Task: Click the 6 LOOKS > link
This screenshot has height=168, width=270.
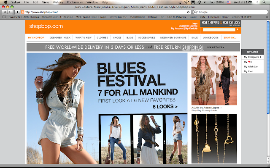Action: (x=165, y=107)
